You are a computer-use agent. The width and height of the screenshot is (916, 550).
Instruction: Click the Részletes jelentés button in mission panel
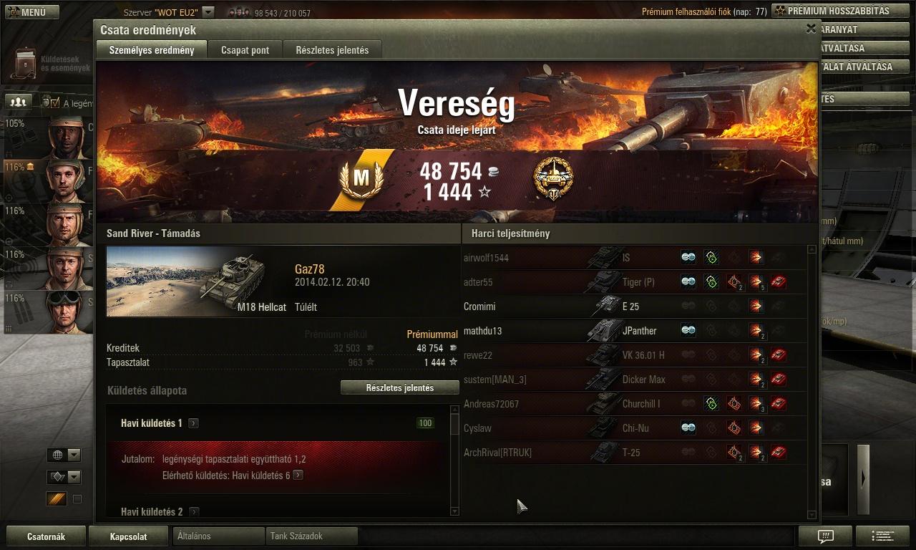coord(399,387)
